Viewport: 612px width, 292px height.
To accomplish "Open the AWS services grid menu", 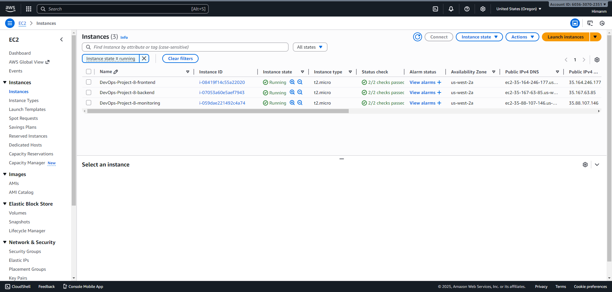I will (x=28, y=9).
